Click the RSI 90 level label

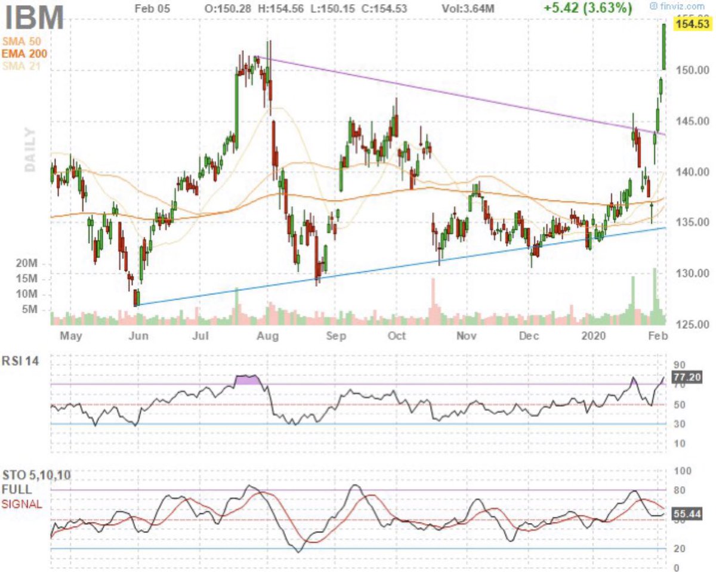click(x=678, y=364)
